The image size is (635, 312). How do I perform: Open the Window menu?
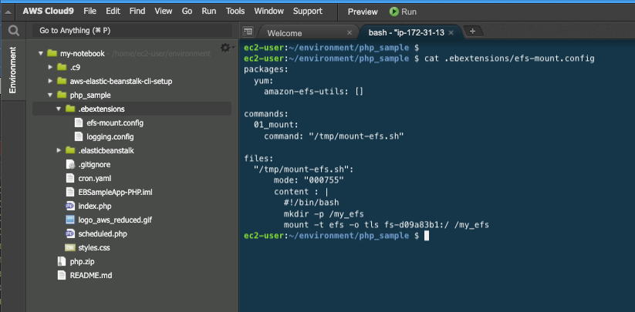(269, 12)
